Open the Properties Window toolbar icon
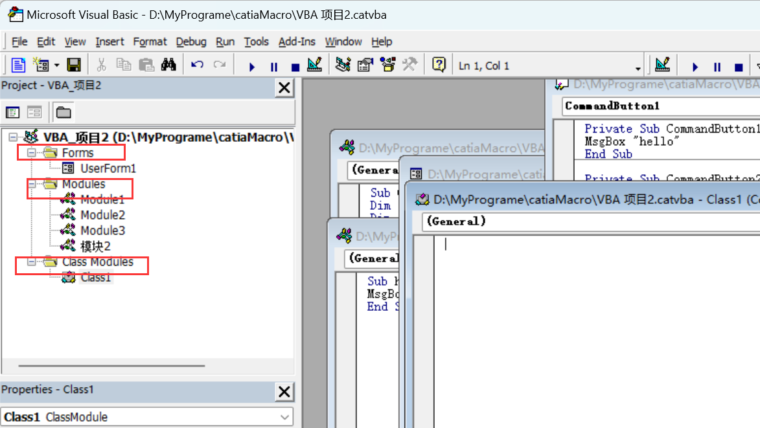The image size is (760, 428). [x=365, y=65]
